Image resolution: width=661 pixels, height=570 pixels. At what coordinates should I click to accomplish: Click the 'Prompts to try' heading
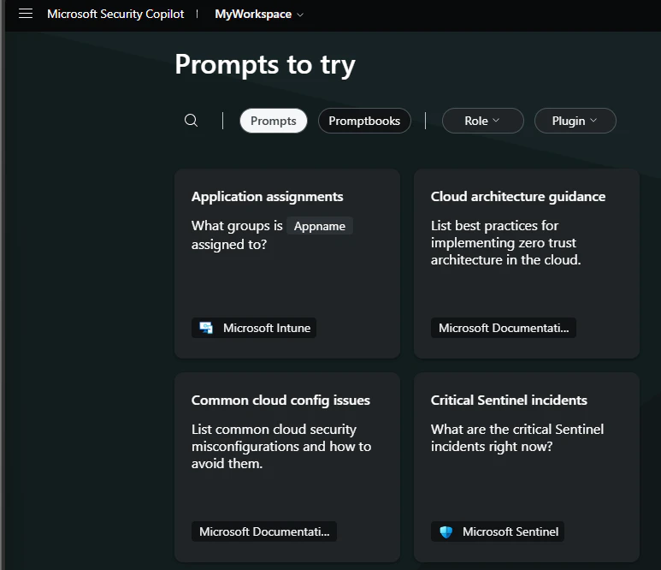coord(265,64)
